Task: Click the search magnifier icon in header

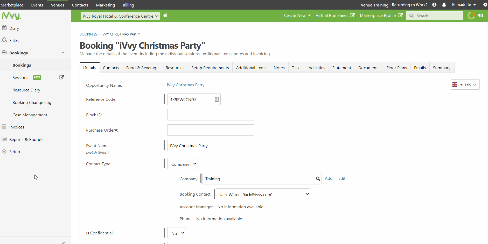Action: (412, 16)
